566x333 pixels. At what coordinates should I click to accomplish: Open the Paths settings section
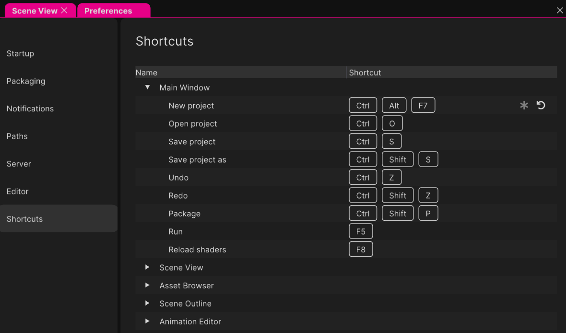point(17,136)
